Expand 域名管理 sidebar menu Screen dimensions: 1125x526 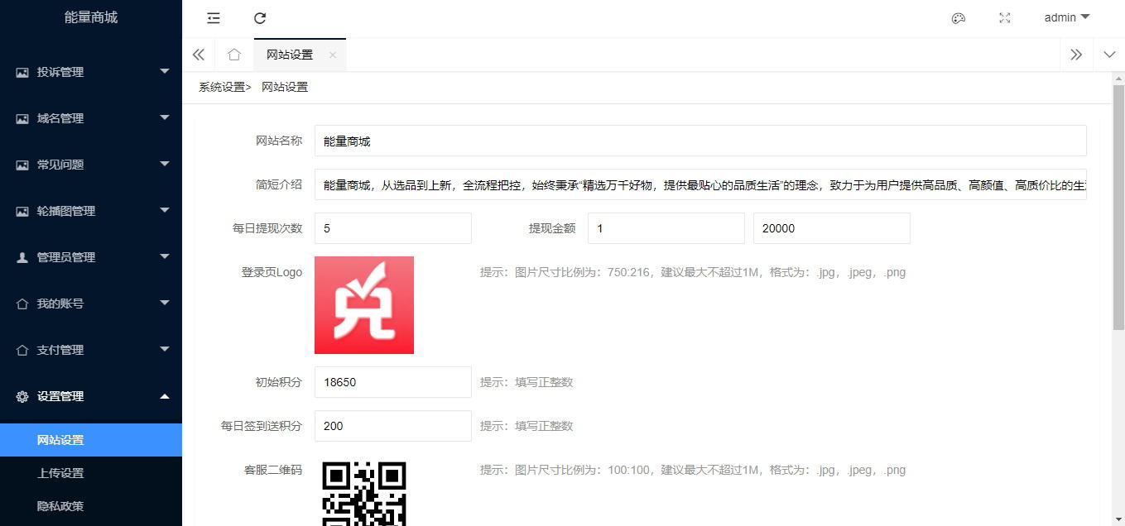point(91,118)
